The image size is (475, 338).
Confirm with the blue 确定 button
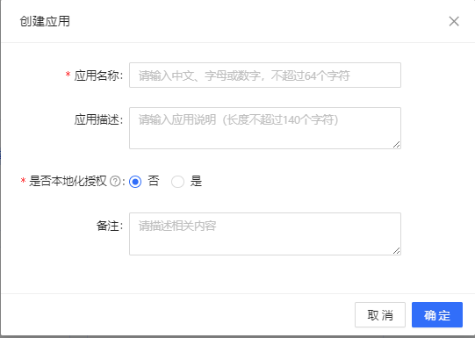tap(437, 314)
